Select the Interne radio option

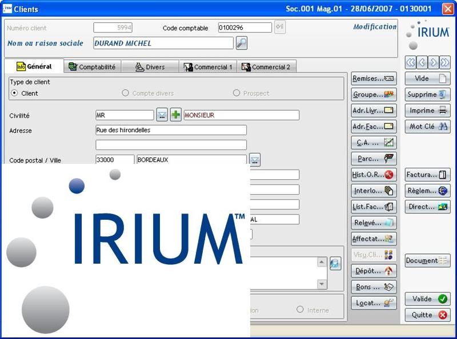300,309
